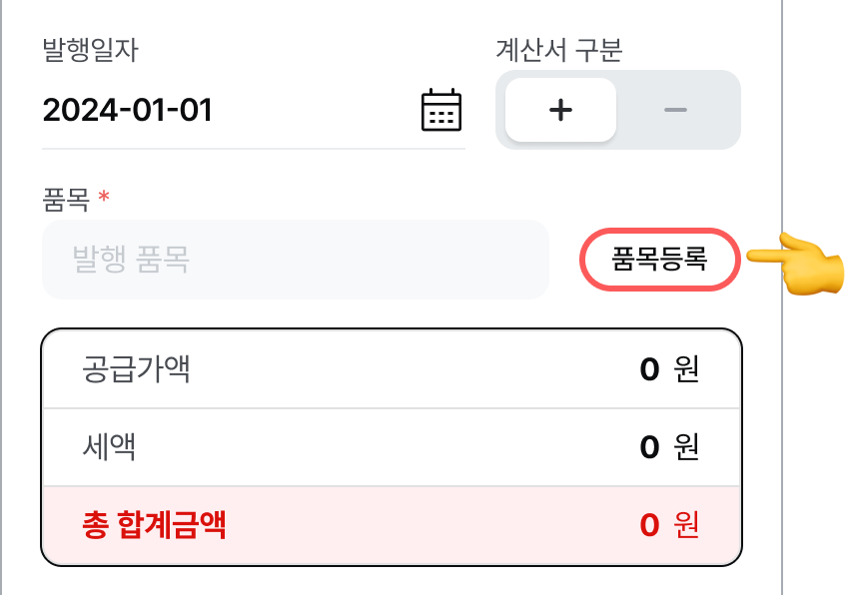Click the 품목등록 button
This screenshot has width=845, height=595.
coord(659,259)
